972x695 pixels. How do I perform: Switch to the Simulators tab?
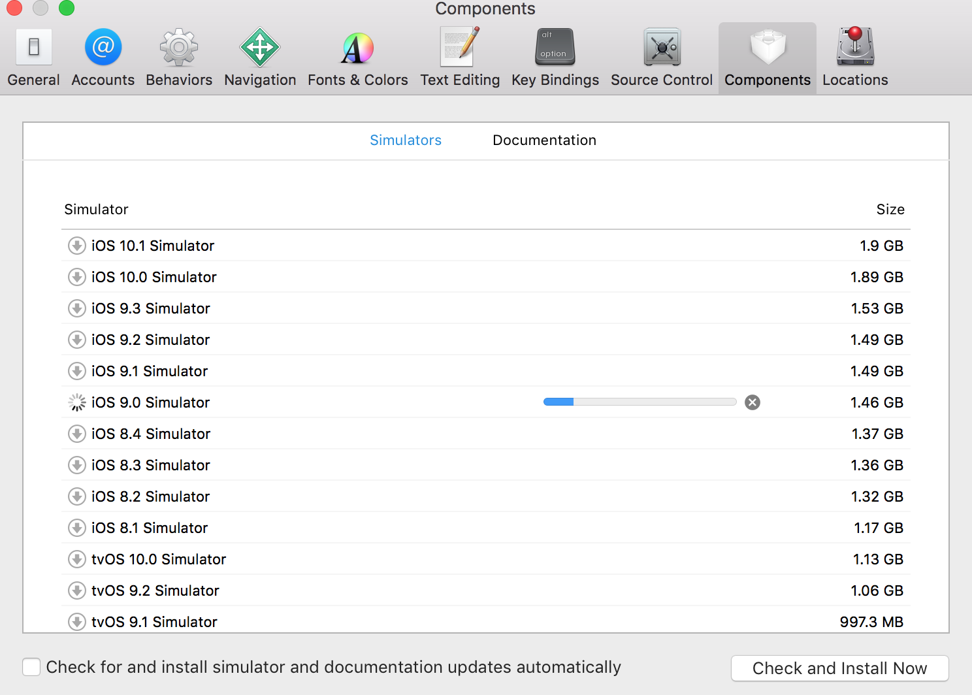point(406,140)
